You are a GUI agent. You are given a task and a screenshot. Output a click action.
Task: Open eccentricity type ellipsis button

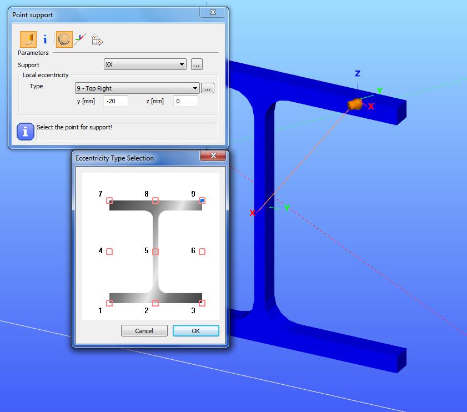(208, 88)
